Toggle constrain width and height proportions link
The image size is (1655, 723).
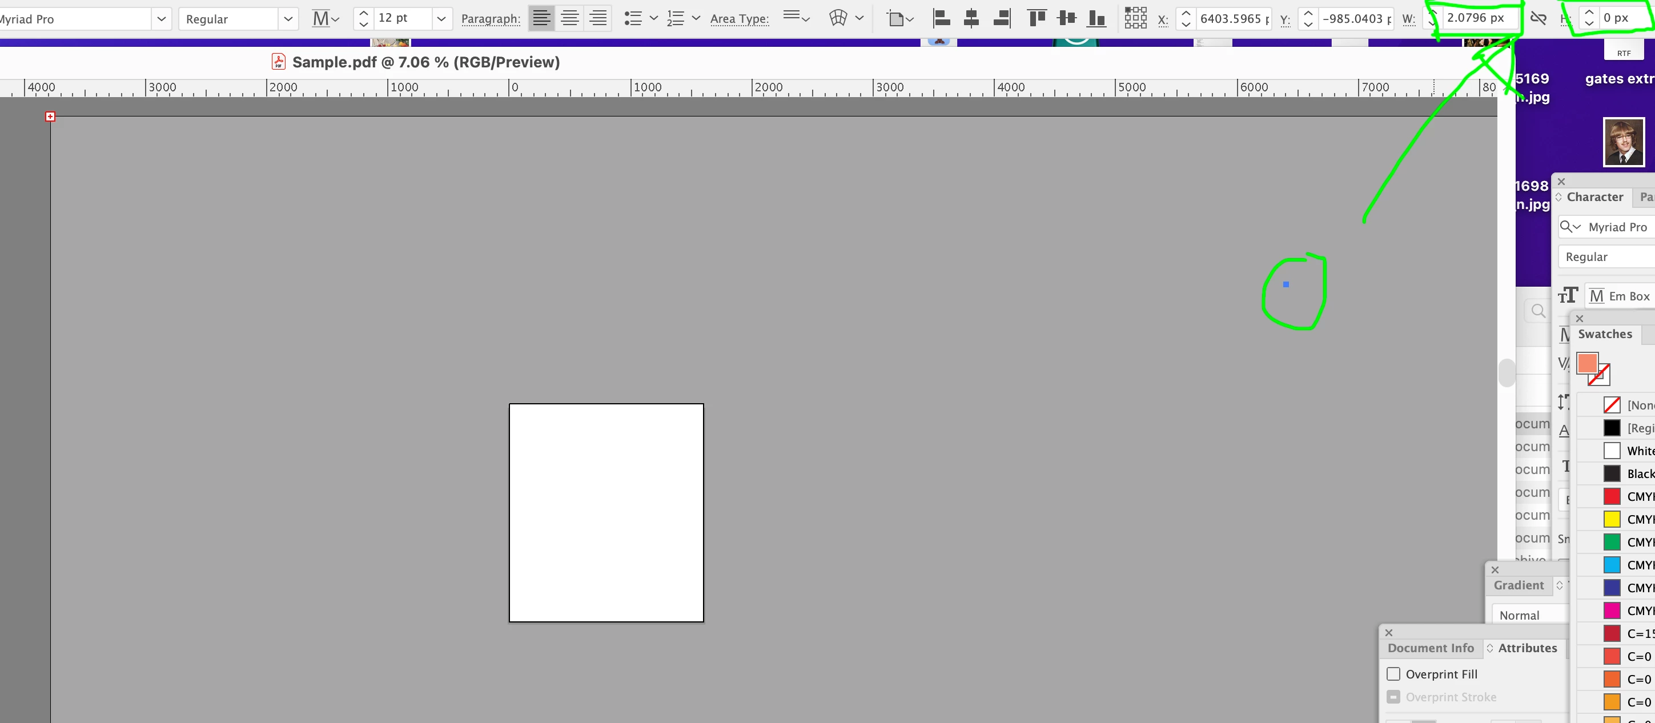1538,18
